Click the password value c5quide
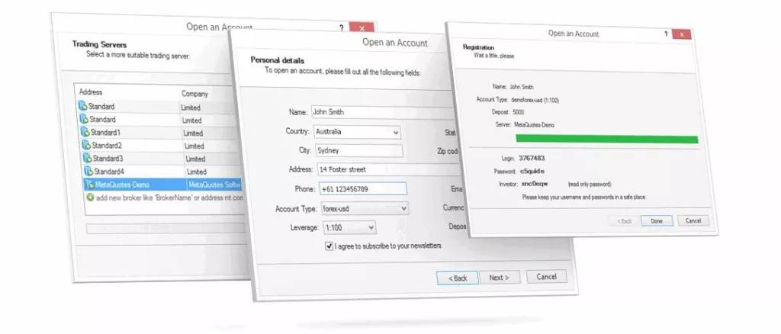The height and width of the screenshot is (334, 781). [532, 172]
